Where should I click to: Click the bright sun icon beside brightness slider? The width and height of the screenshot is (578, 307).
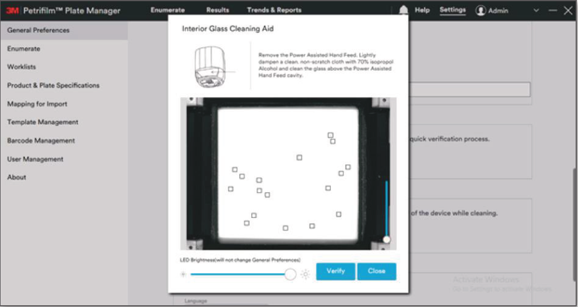305,274
